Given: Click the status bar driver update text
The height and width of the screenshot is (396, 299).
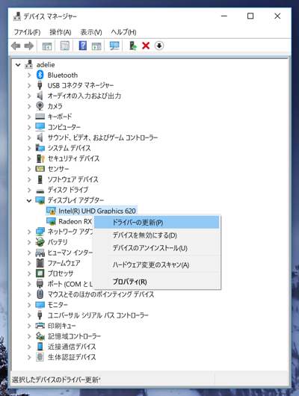Looking at the screenshot, I should coord(56,380).
